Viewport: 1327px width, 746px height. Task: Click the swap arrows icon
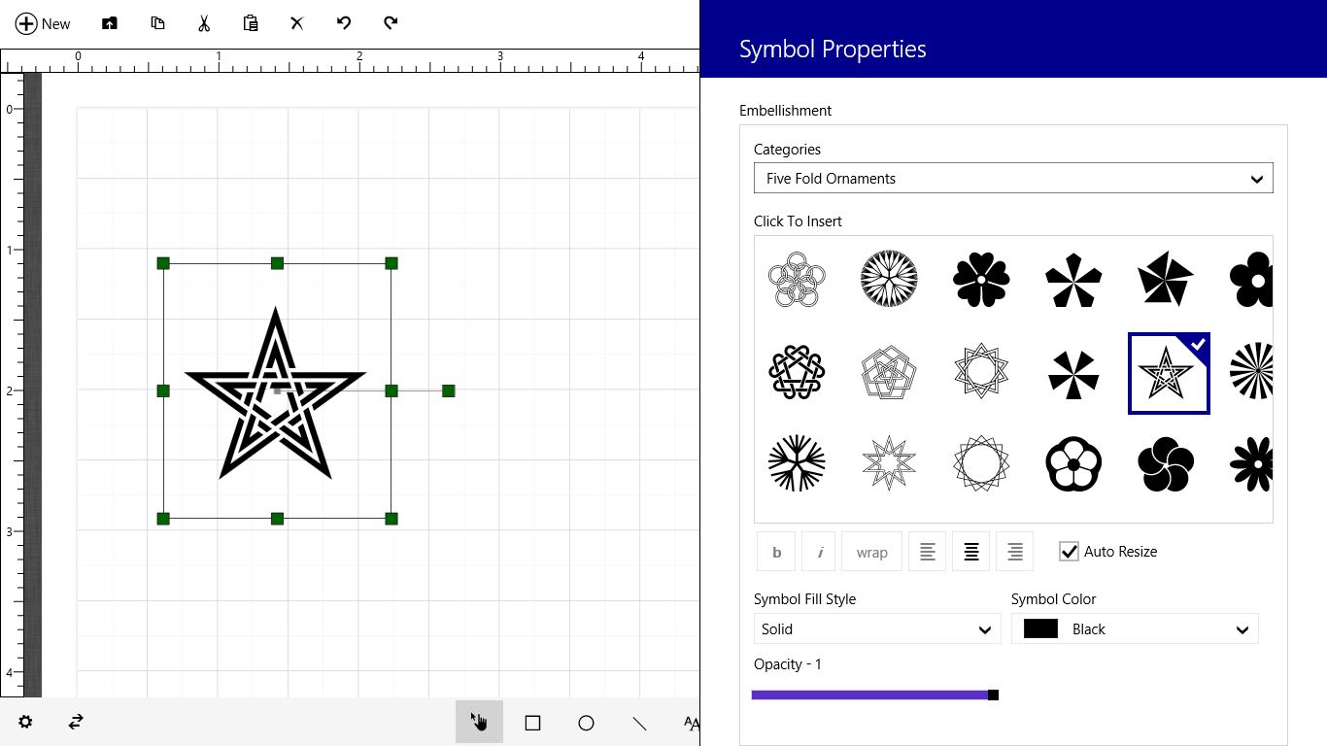coord(76,722)
